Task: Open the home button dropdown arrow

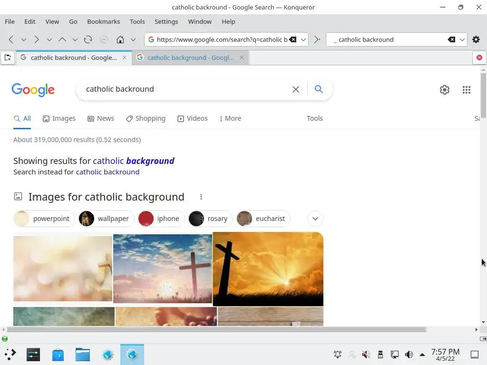Action: point(133,40)
